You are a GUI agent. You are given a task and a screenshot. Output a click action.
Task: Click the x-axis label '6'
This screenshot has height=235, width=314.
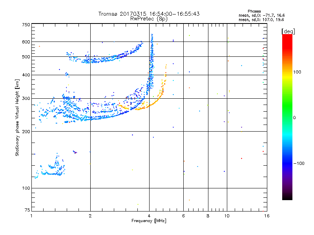click(x=183, y=216)
